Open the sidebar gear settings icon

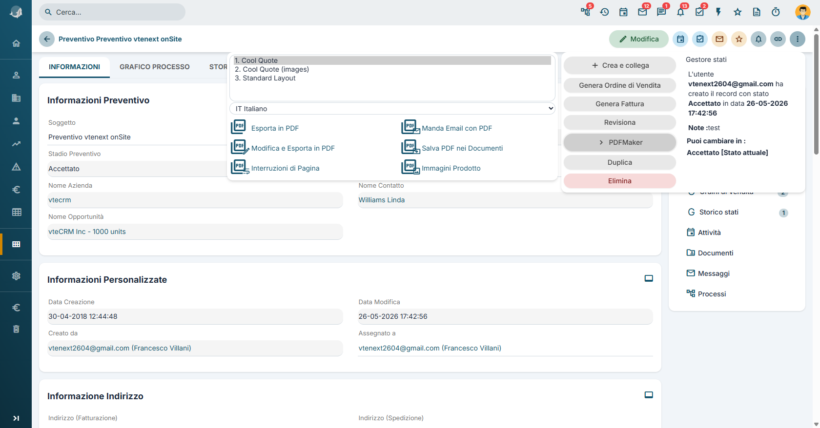16,276
